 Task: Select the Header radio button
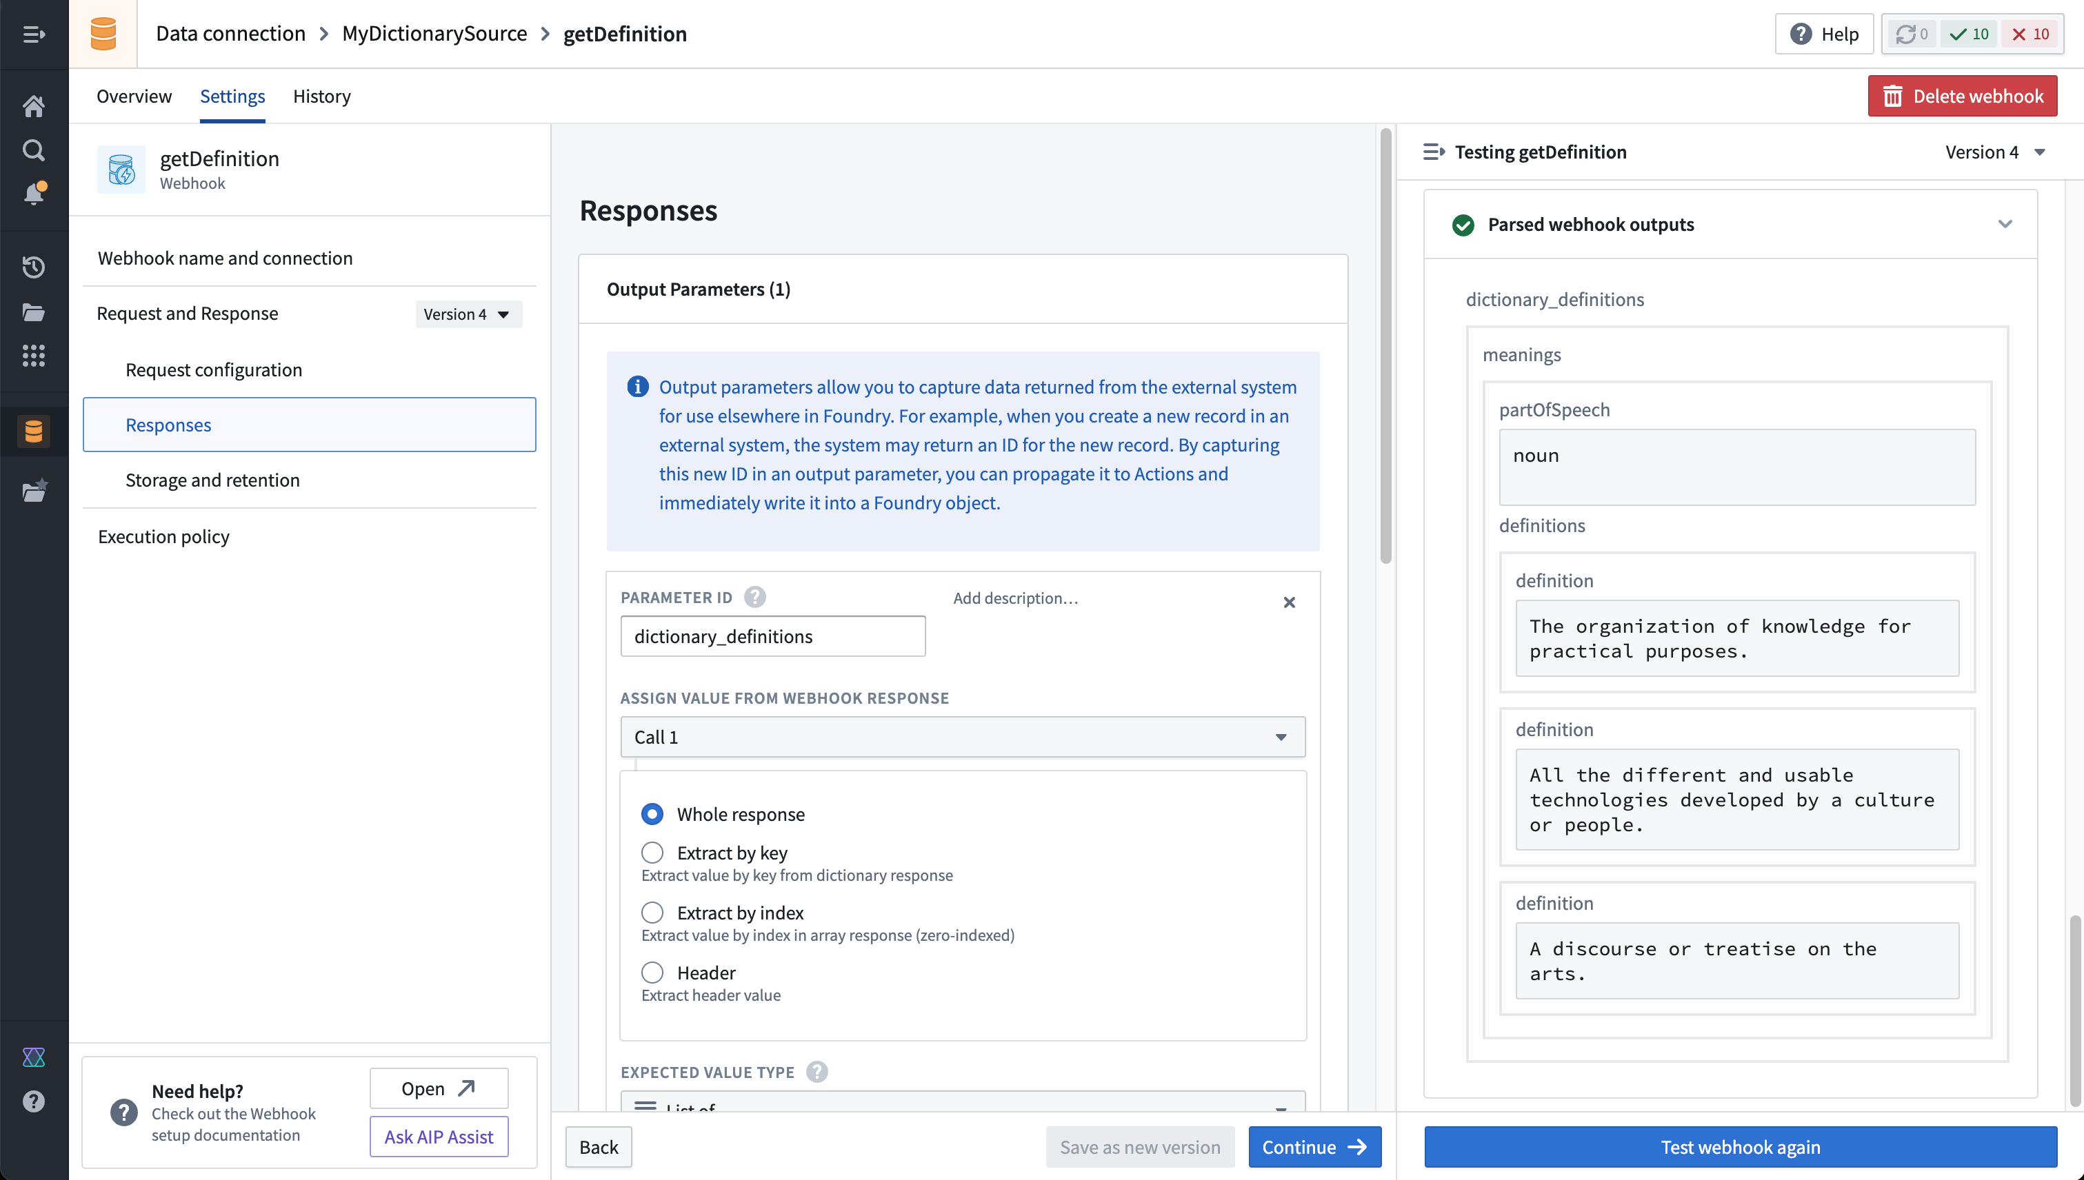pyautogui.click(x=651, y=973)
